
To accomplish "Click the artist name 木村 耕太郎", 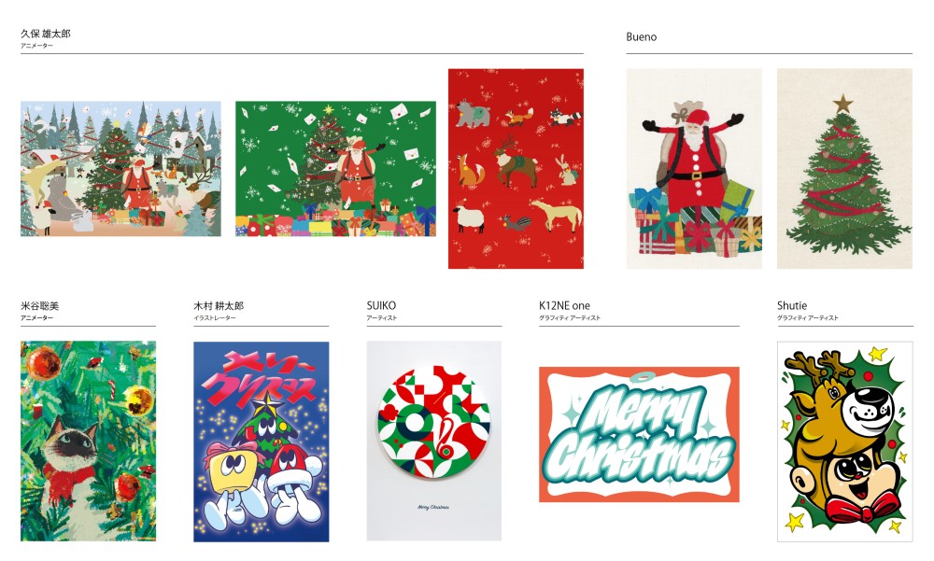I will (x=219, y=306).
